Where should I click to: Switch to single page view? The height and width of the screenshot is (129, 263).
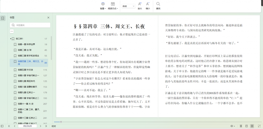pos(246,126)
